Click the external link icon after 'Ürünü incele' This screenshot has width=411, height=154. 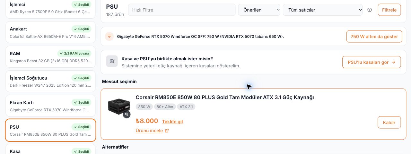pyautogui.click(x=167, y=131)
